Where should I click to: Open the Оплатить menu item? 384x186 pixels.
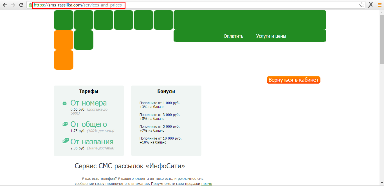pyautogui.click(x=233, y=36)
